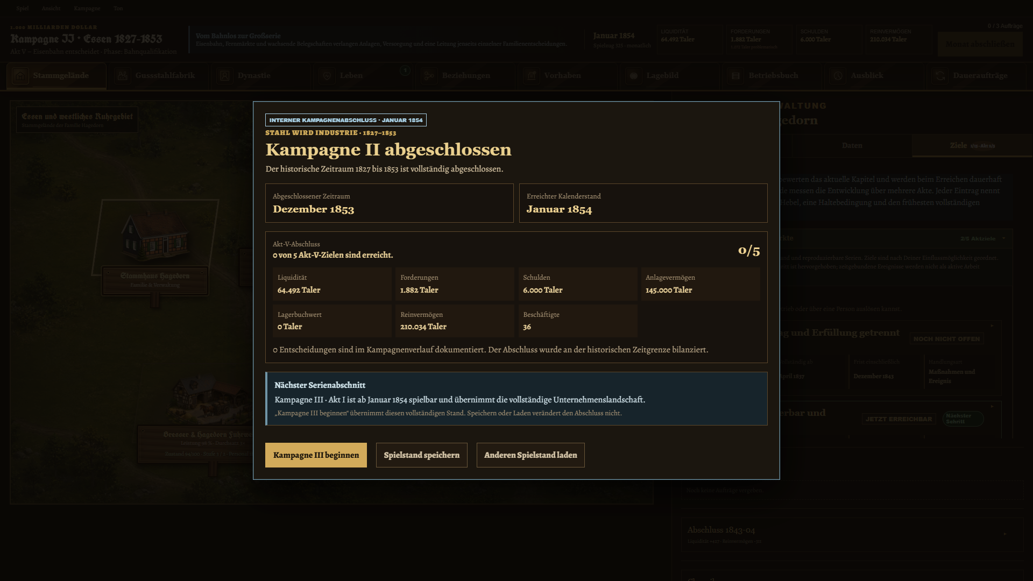Click the Betriebsbuch ledger icon
This screenshot has height=581, width=1033.
point(736,76)
